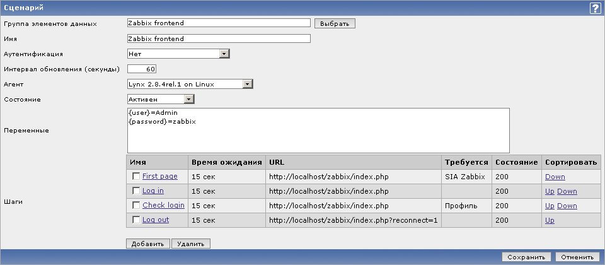The image size is (605, 265).
Task: Open the First page step link
Action: pyautogui.click(x=159, y=176)
